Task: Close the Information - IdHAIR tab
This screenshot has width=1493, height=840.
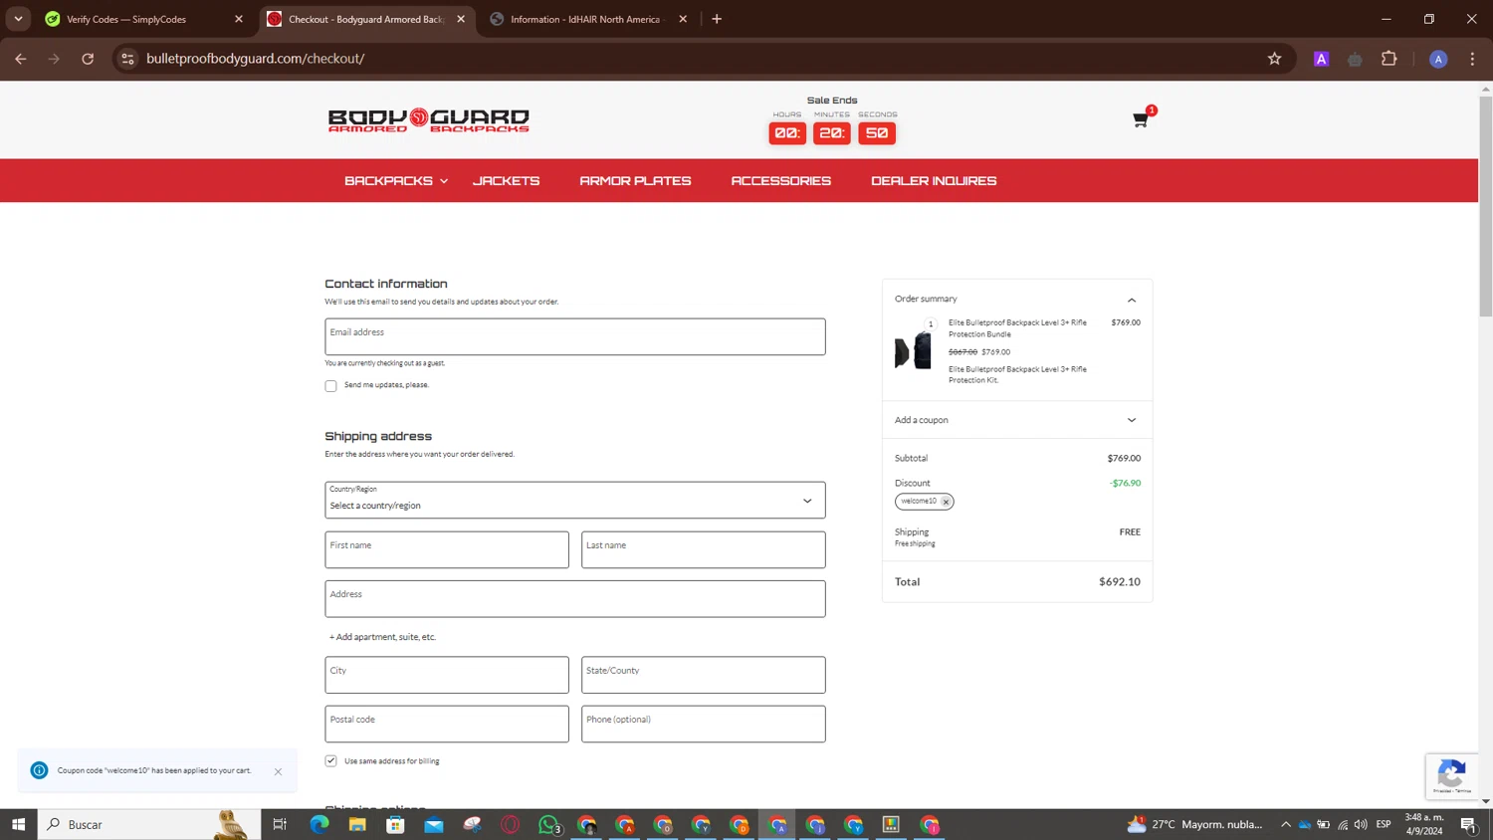Action: pyautogui.click(x=683, y=19)
